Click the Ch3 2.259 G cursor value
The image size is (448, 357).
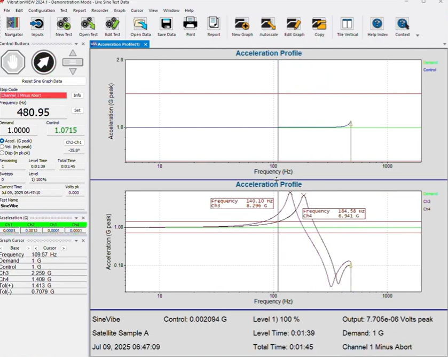(42, 273)
